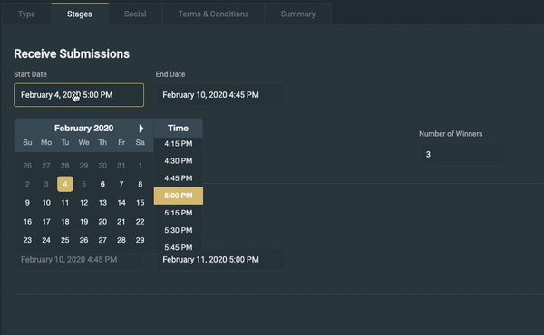Viewport: 544px width, 335px height.
Task: Pick February 9 in the calendar
Action: click(x=27, y=203)
